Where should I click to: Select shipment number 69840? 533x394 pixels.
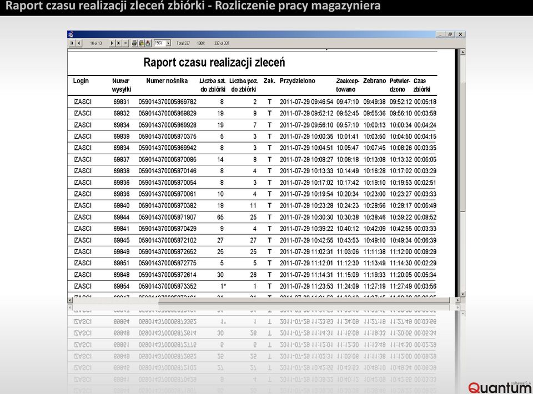point(122,206)
